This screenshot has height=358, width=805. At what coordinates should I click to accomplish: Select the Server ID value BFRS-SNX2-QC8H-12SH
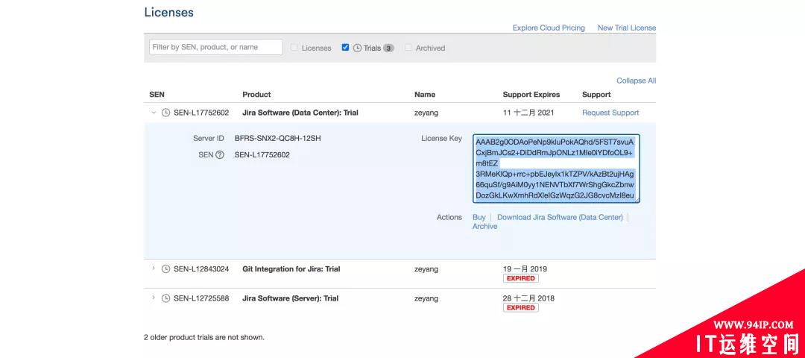(x=278, y=138)
